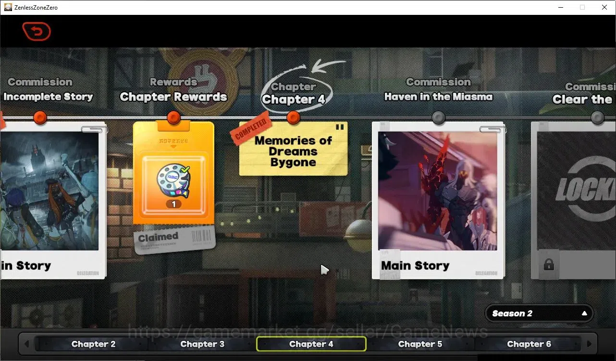The height and width of the screenshot is (361, 616).
Task: Click the ZenlessZoneZero app icon in title bar
Action: (8, 7)
